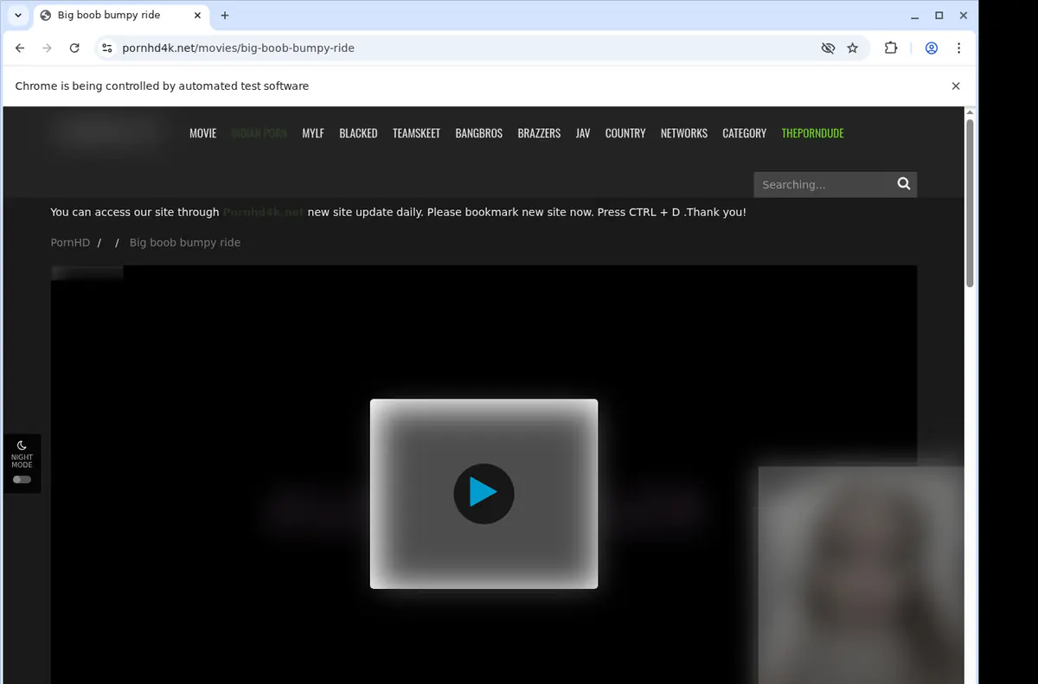Open the TEAMSKEET nav item
Screen dimensions: 1038x684
[x=416, y=133]
